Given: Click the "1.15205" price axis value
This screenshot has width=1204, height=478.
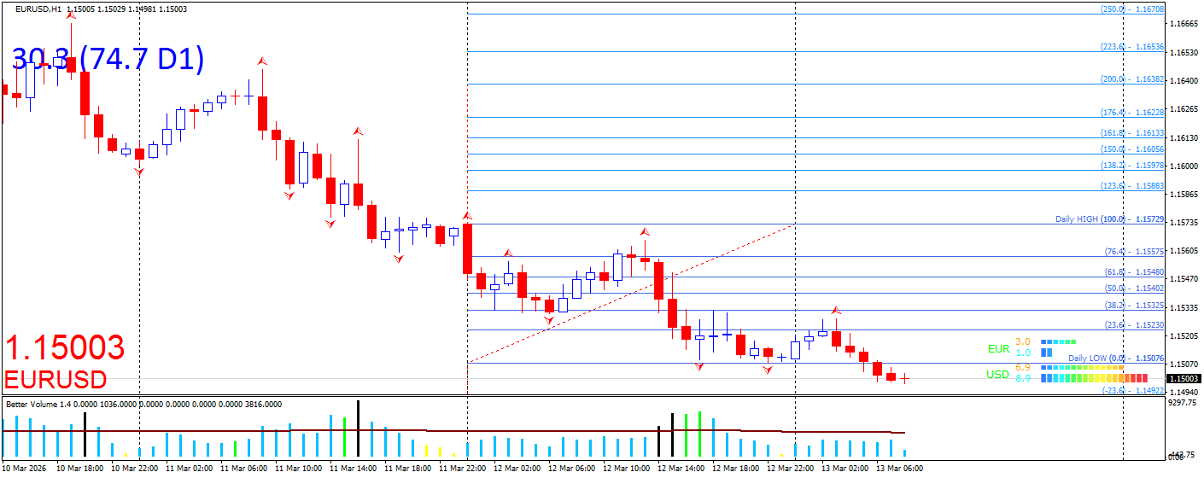Looking at the screenshot, I should point(1186,335).
